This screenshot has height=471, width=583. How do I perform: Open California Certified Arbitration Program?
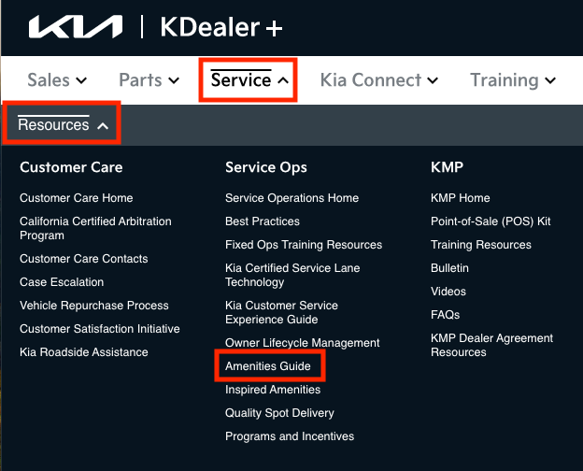[x=95, y=228]
